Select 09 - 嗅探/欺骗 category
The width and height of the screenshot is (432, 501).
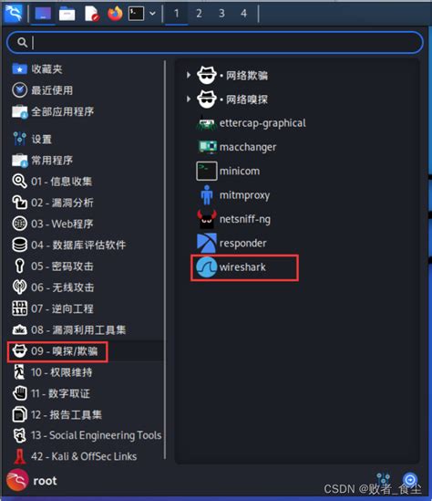pos(57,351)
